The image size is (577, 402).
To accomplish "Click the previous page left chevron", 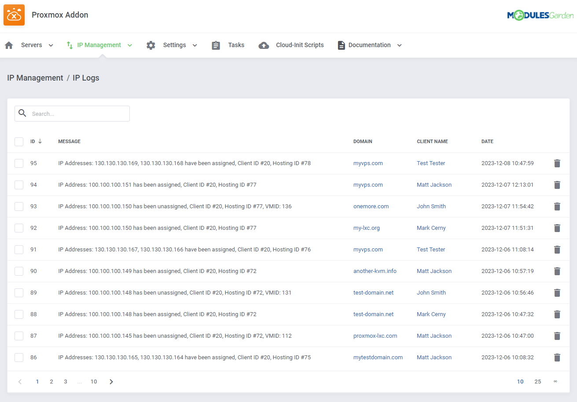I will click(x=20, y=382).
